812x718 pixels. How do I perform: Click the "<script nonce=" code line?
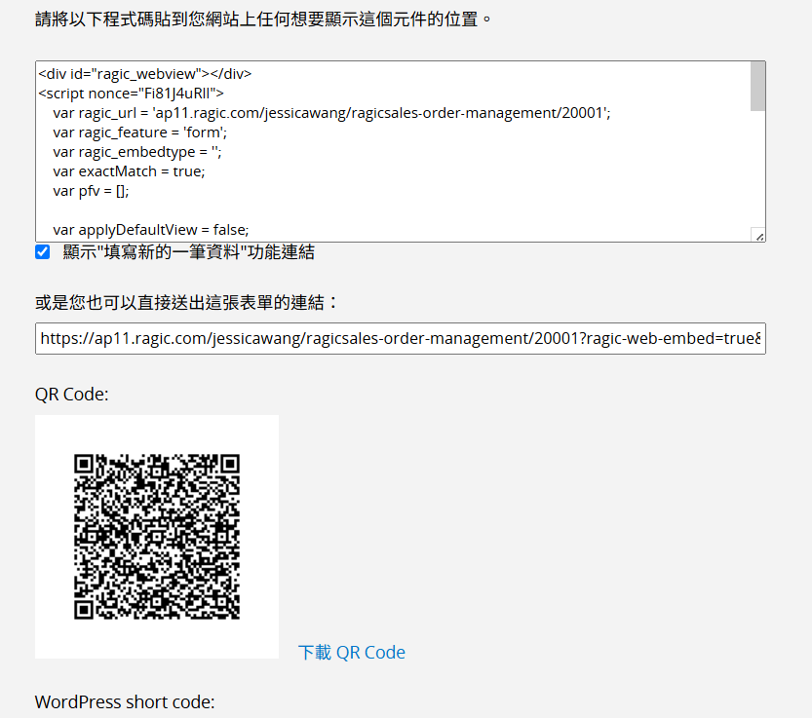[131, 94]
